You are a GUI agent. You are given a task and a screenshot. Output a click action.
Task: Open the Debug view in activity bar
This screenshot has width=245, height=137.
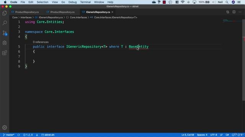tap(5, 43)
